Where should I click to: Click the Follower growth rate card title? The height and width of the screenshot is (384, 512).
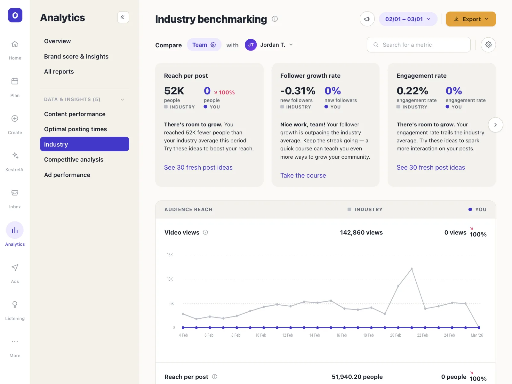[310, 76]
